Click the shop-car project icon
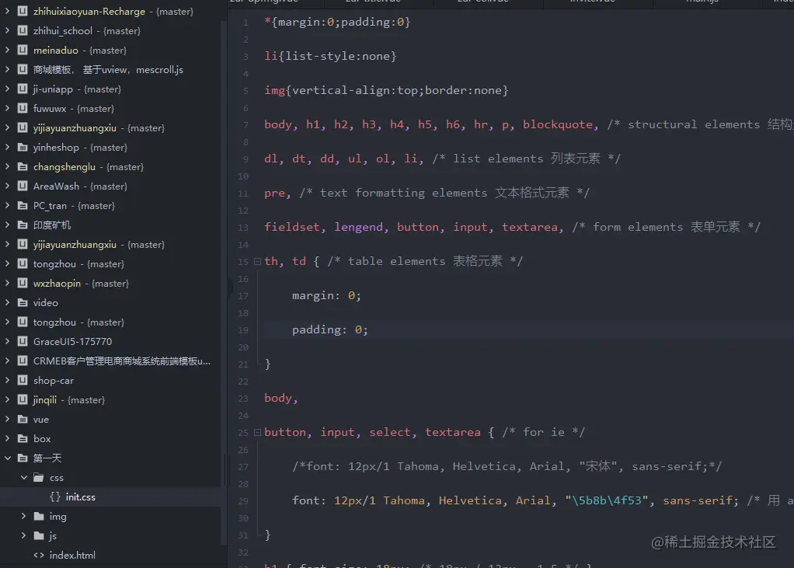The width and height of the screenshot is (794, 568). coord(23,380)
